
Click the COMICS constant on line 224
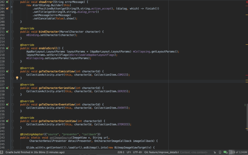(122, 75)
